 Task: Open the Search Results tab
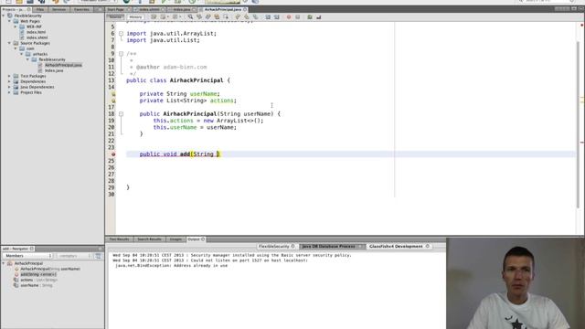click(149, 239)
